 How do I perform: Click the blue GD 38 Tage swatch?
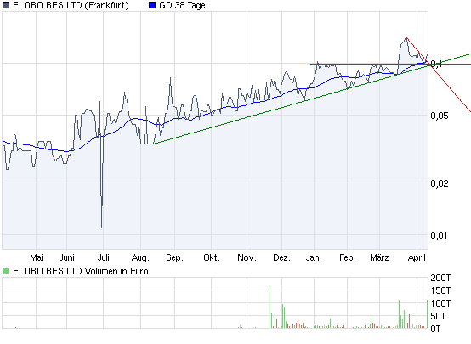[152, 5]
